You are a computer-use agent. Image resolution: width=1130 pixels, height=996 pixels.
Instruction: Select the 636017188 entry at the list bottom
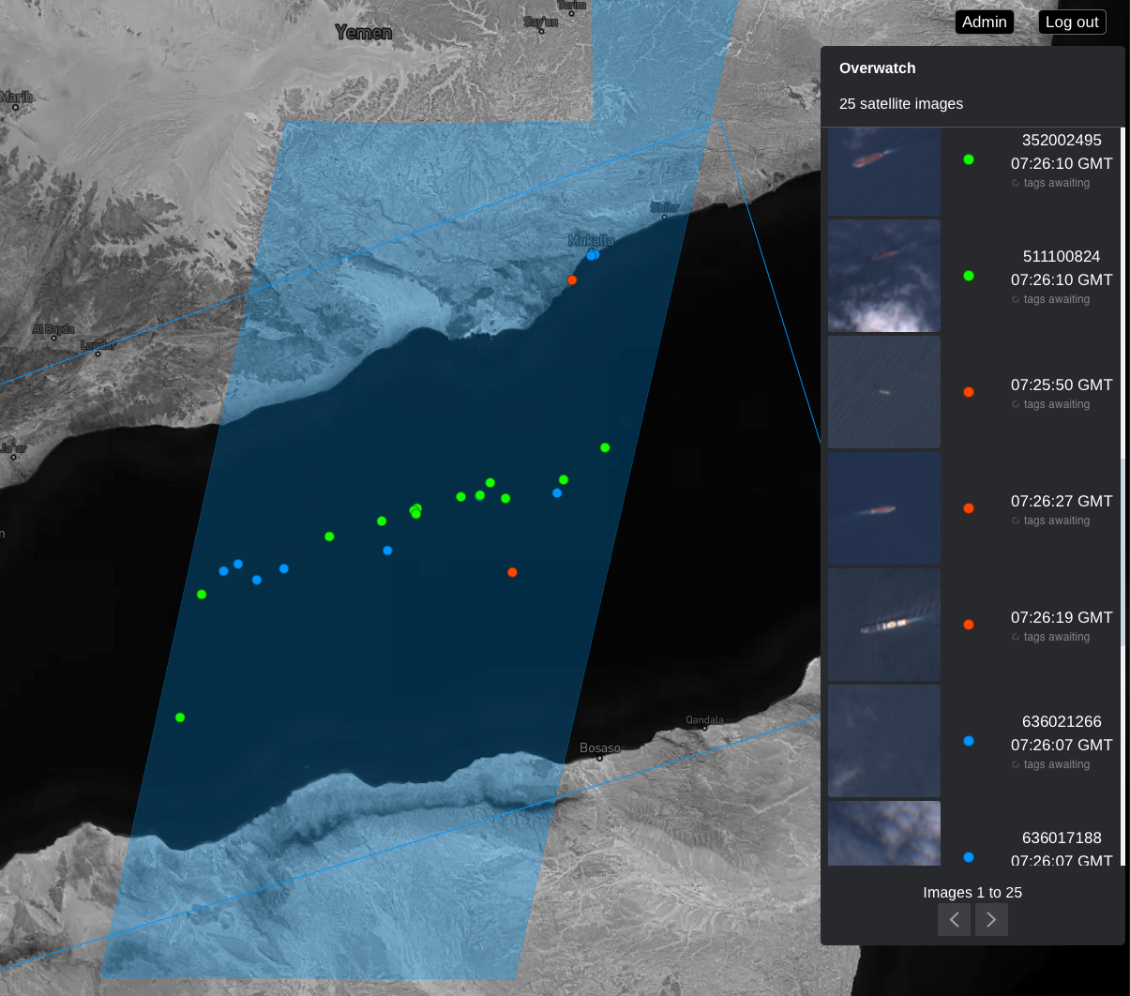[1061, 838]
